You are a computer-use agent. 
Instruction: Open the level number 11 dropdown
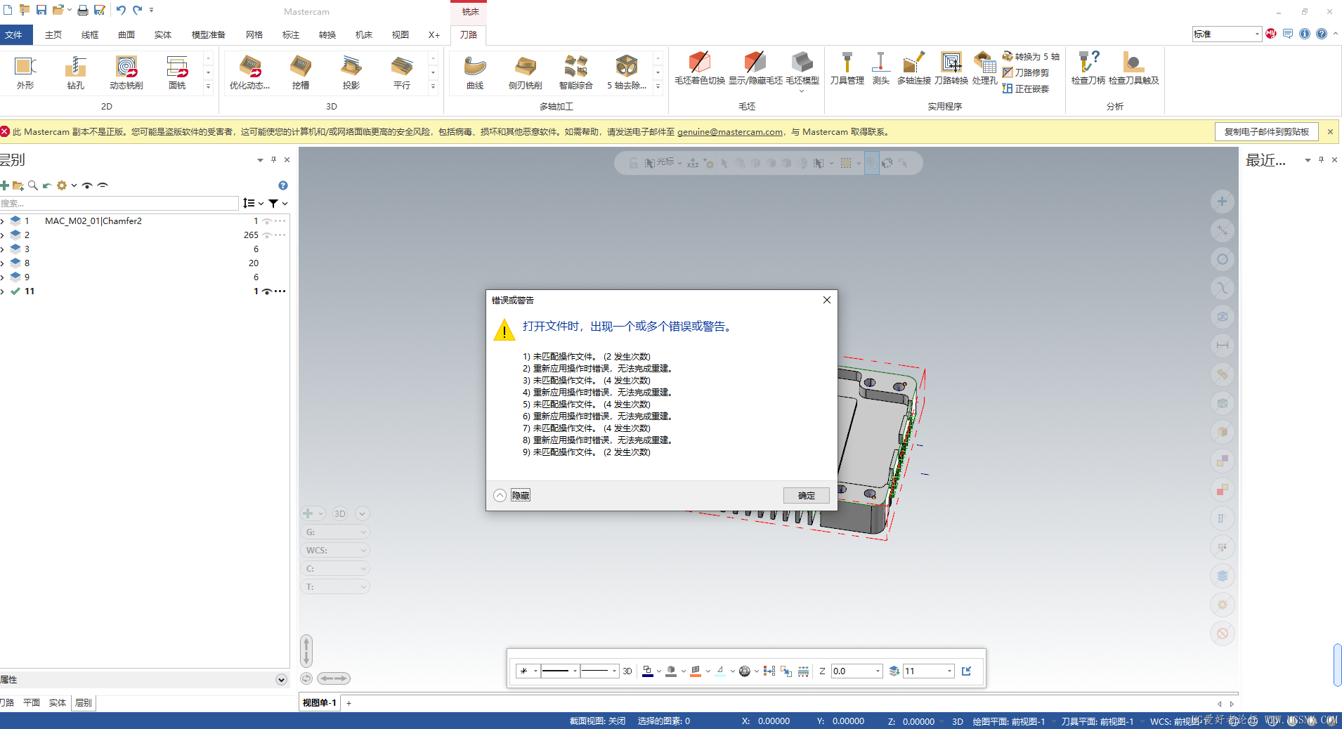[x=949, y=671]
